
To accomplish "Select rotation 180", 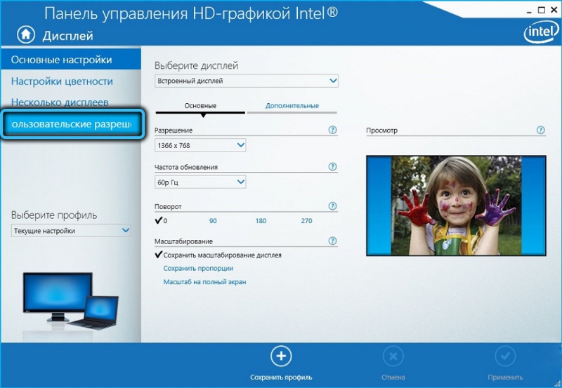I will click(x=261, y=221).
